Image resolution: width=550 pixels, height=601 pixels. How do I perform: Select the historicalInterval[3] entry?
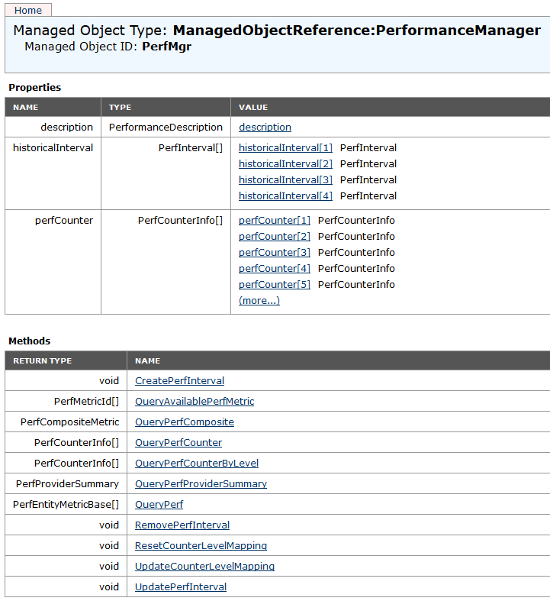coord(285,180)
